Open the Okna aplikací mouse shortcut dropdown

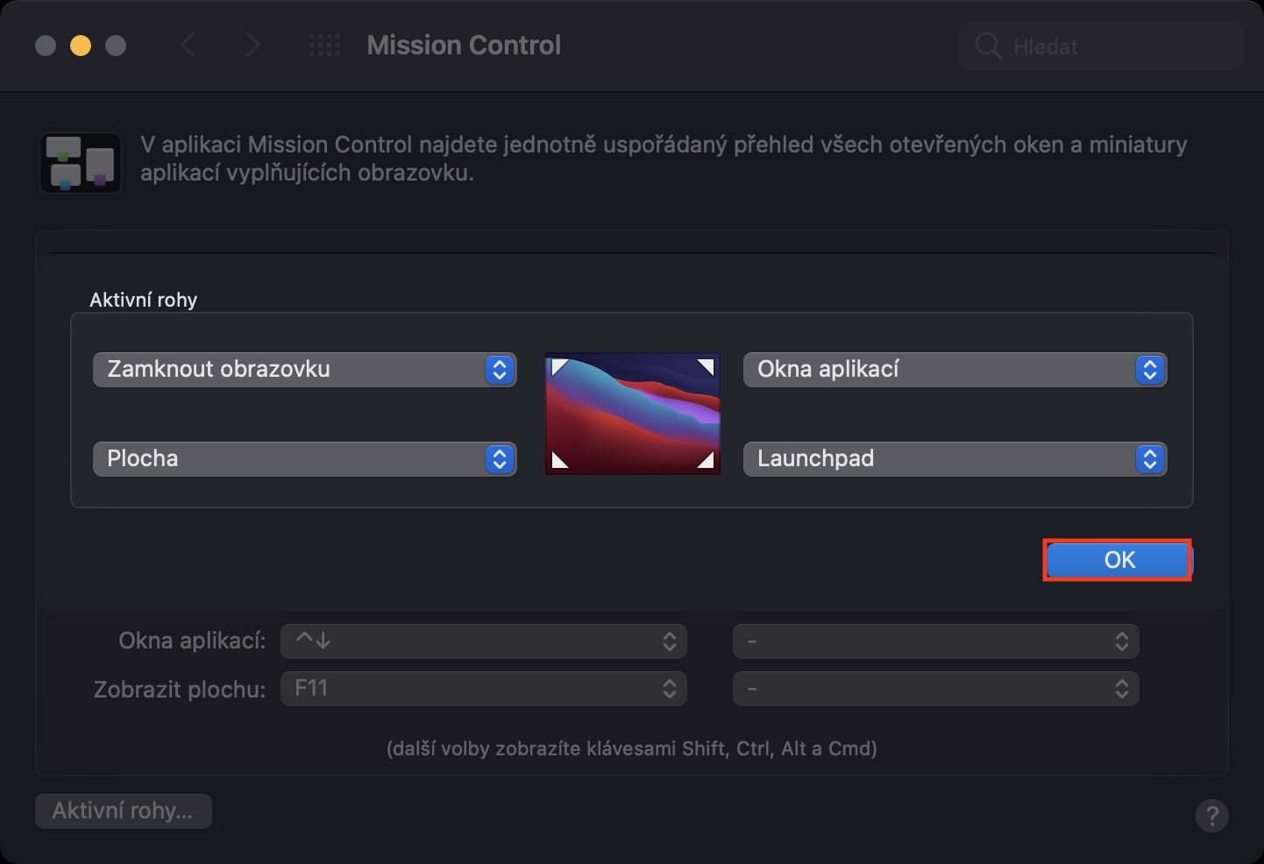point(935,641)
